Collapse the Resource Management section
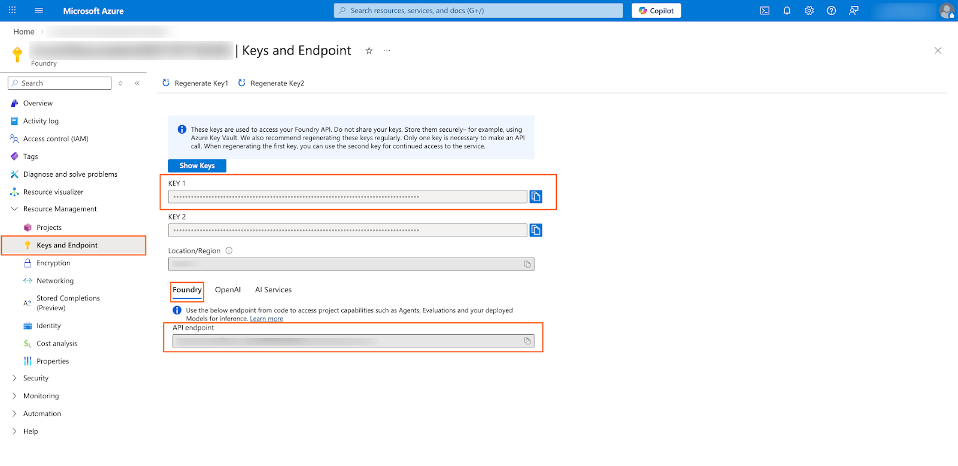The image size is (958, 466). pyautogui.click(x=14, y=209)
